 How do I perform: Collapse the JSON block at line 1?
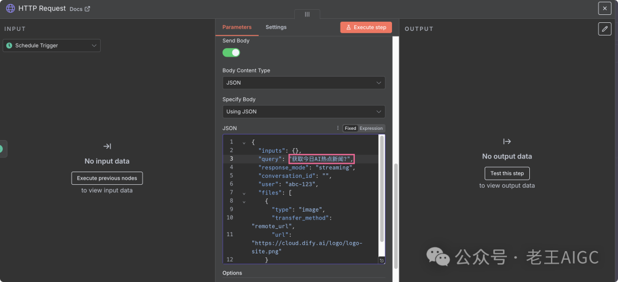244,142
